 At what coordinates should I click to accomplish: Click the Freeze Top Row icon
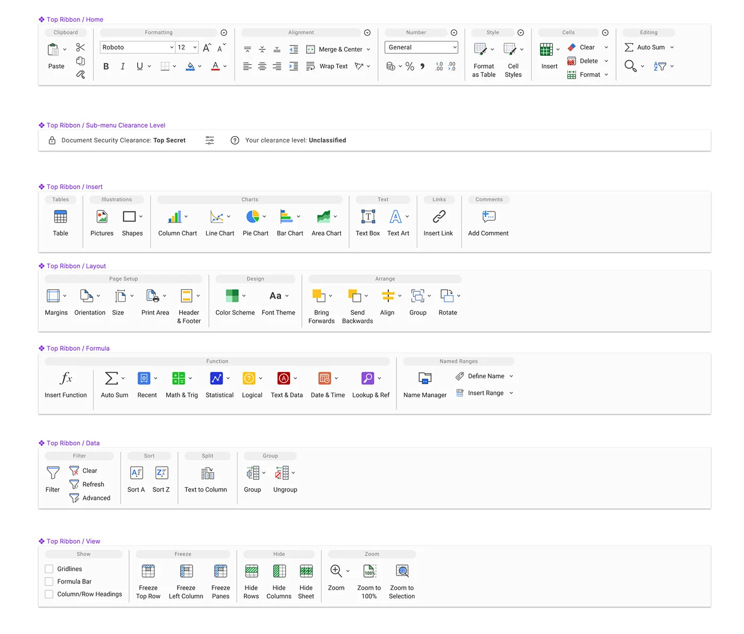148,571
